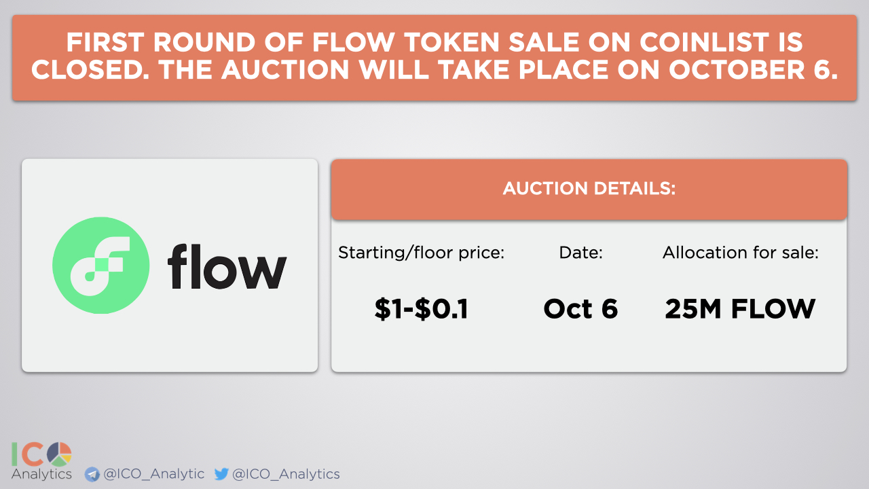The height and width of the screenshot is (489, 869).
Task: Open the @ICO_Analytics Twitter handle
Action: [x=286, y=474]
